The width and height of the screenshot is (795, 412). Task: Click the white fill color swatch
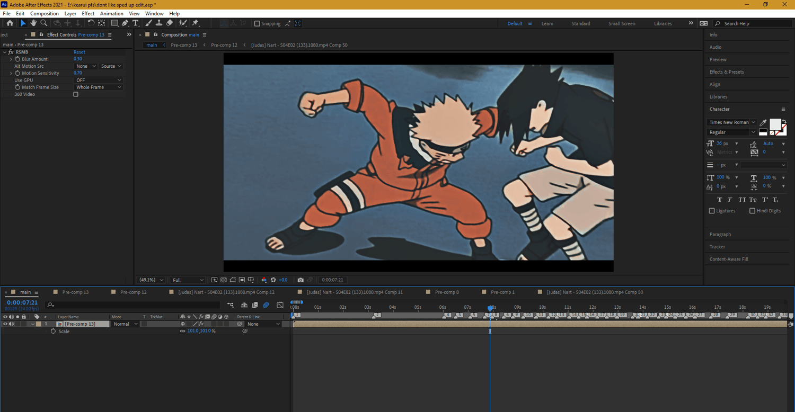[x=775, y=124]
